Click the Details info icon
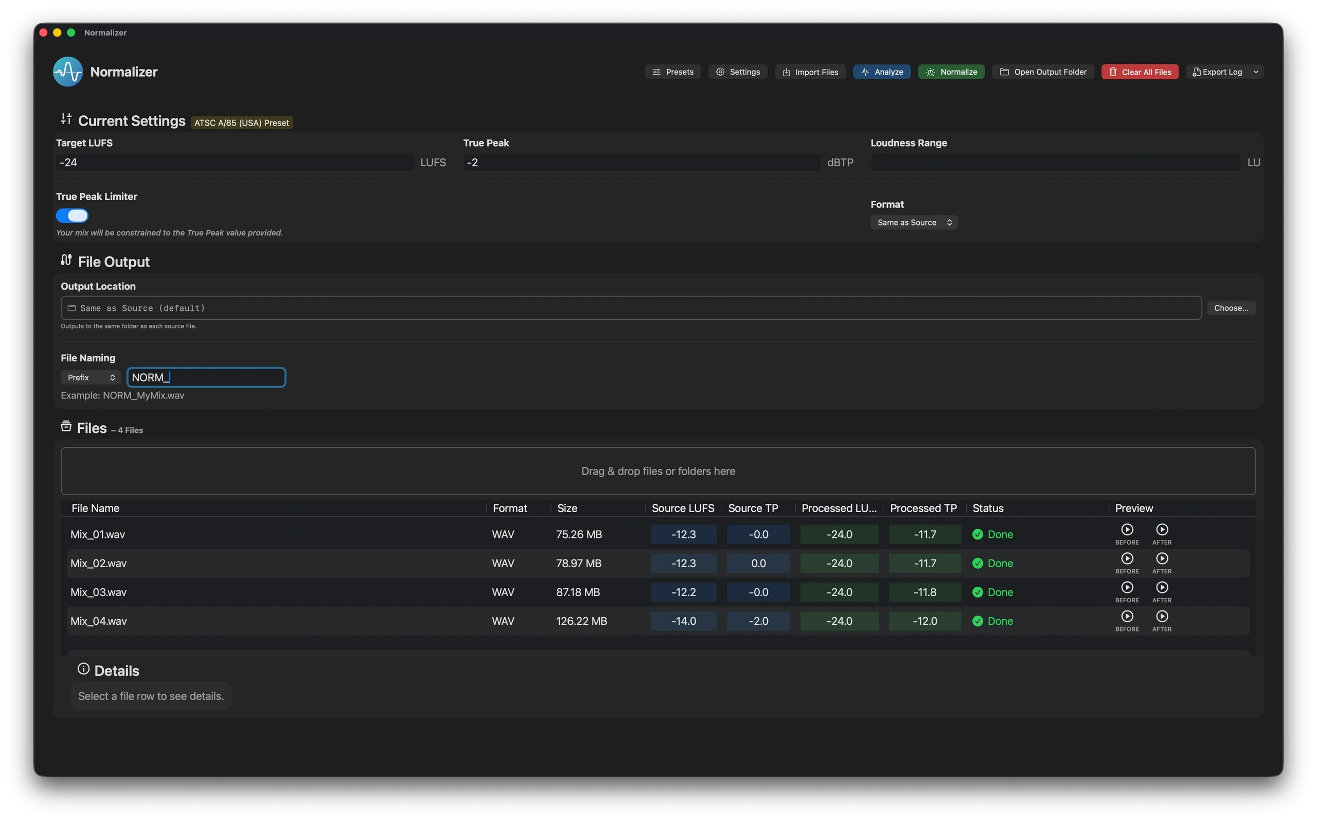 point(83,669)
